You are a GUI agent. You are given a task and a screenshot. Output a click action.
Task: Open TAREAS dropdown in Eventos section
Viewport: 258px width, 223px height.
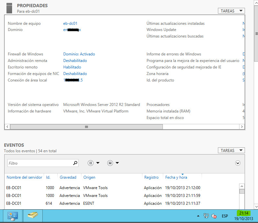click(x=231, y=150)
